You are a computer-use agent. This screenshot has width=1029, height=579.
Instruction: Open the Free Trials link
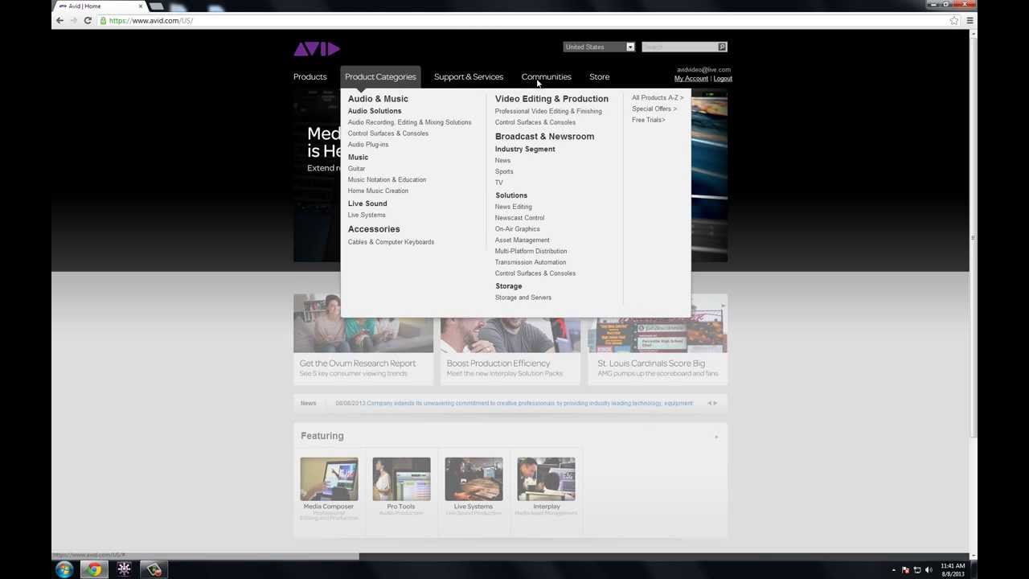[x=649, y=120]
